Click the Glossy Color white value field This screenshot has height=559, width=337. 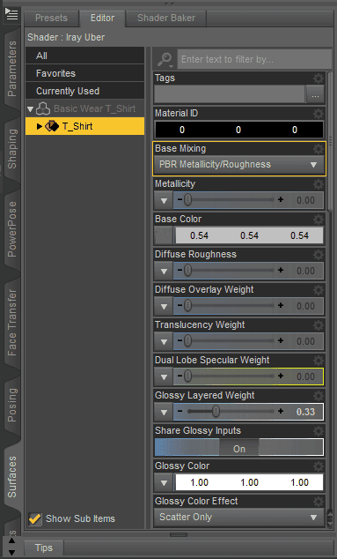tap(249, 482)
